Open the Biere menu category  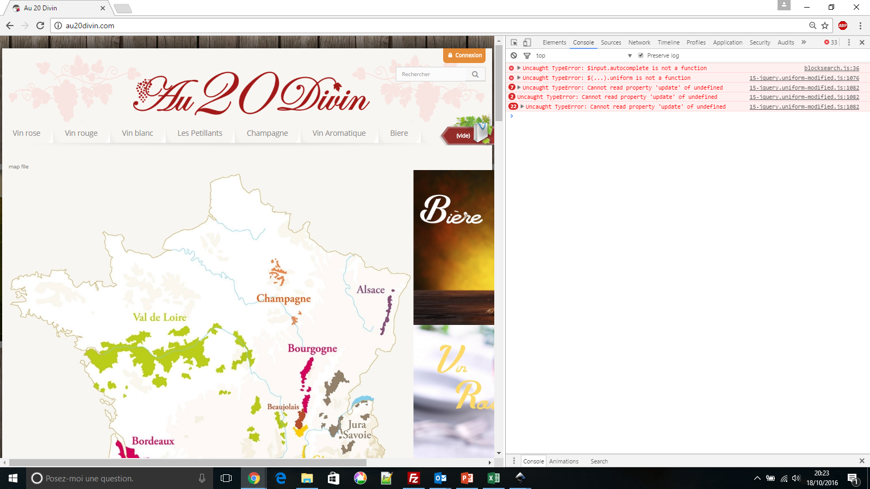tap(399, 133)
